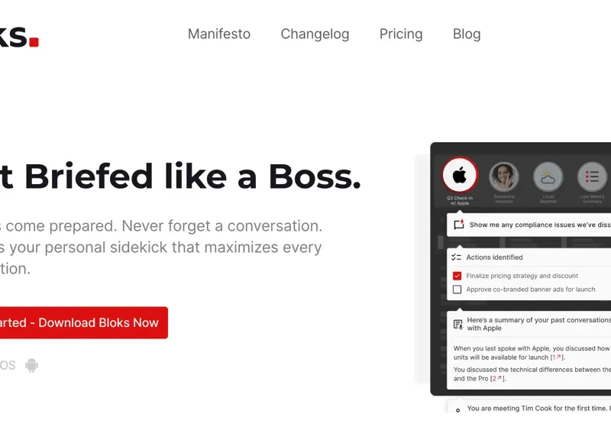Open the Manifesto menu item

(x=219, y=34)
